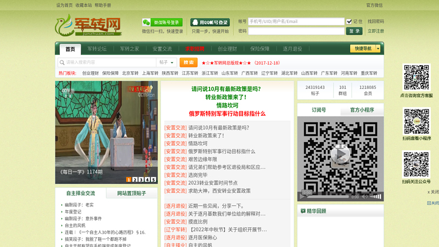Open hot board 北京军转
Image resolution: width=439 pixels, height=247 pixels.
130,73
